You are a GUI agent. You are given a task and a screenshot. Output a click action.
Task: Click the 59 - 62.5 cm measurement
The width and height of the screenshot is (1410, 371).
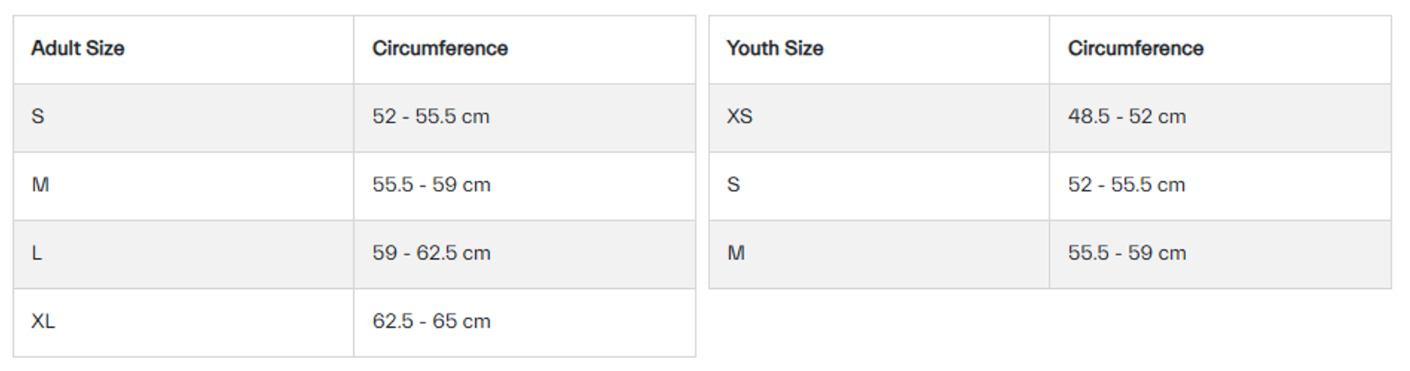tap(431, 253)
